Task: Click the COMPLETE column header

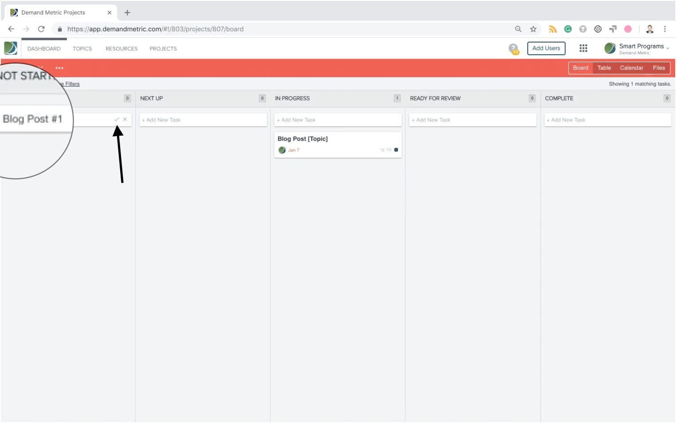Action: [x=559, y=98]
